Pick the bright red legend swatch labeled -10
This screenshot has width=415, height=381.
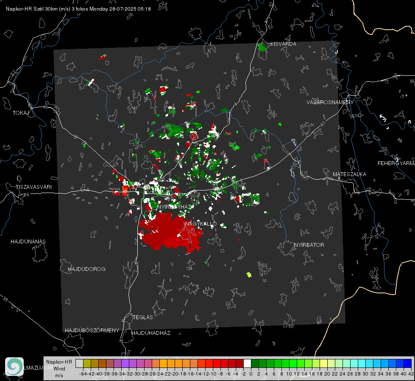tap(217, 363)
